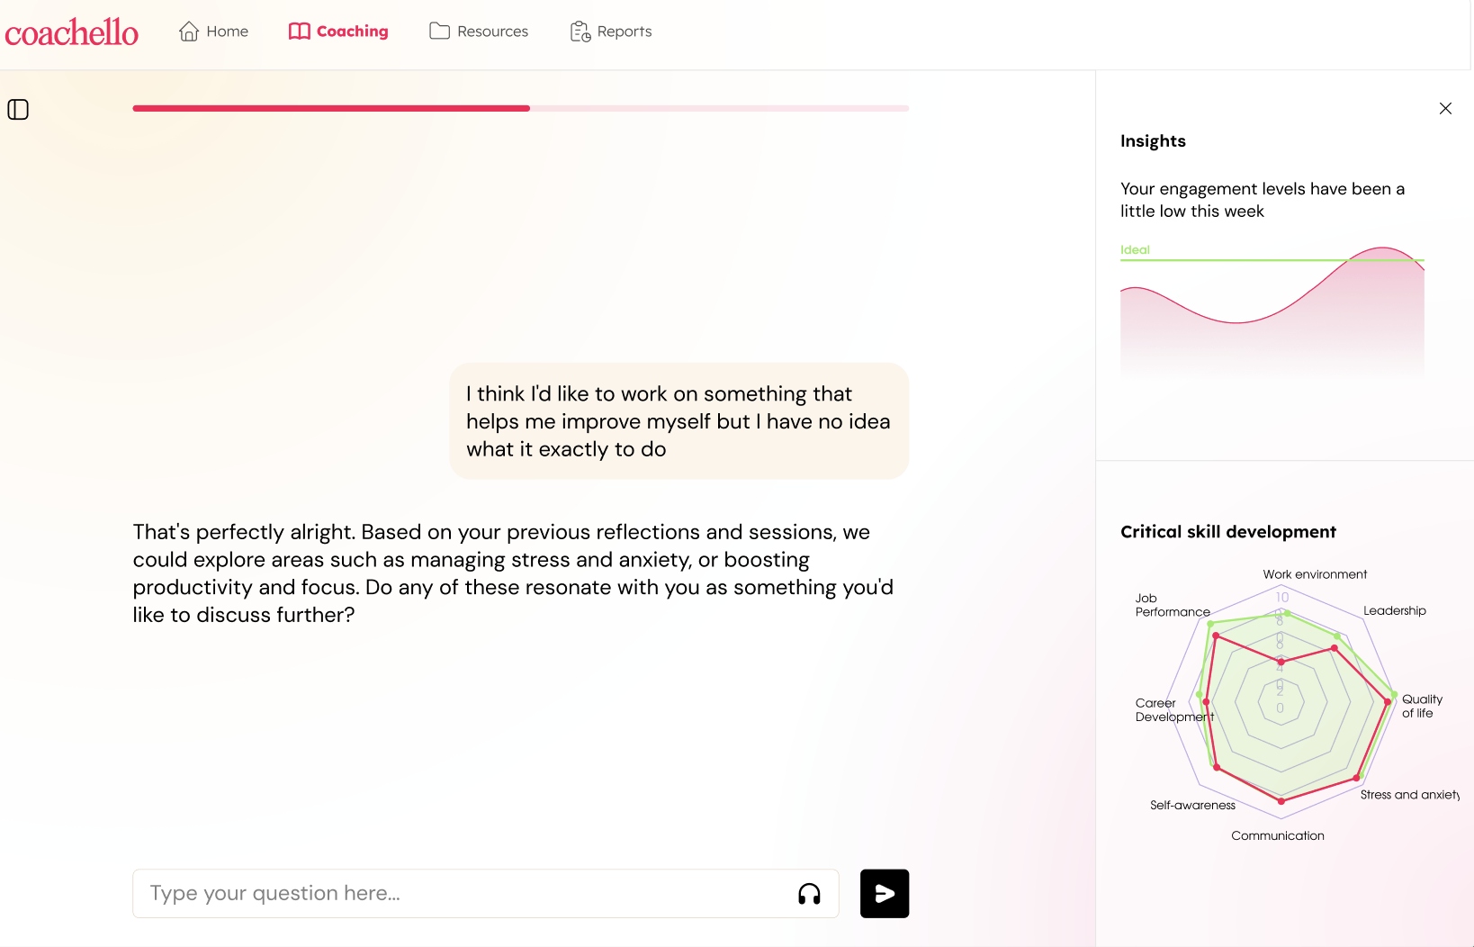Click the Leadership axis label on radar
The image size is (1474, 947).
[1394, 611]
